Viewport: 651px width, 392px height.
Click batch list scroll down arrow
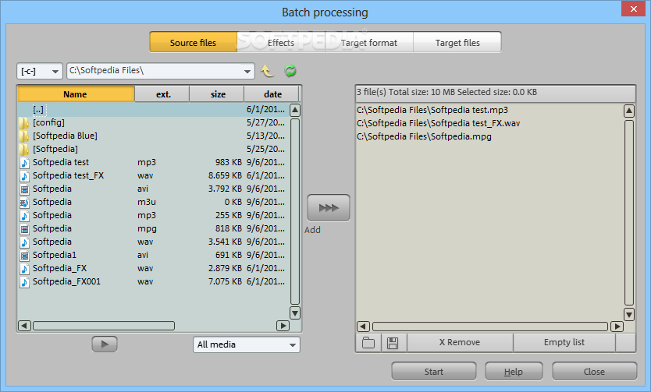[629, 315]
